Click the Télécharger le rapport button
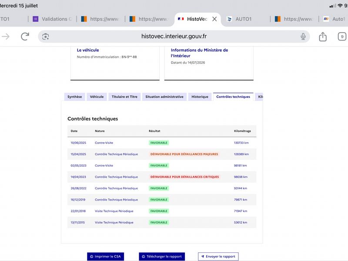Image resolution: width=348 pixels, height=261 pixels. coord(162,257)
